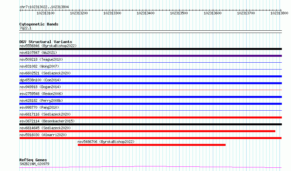Click ruler position 102313300
The width and height of the screenshot is (291, 171).
point(112,13)
